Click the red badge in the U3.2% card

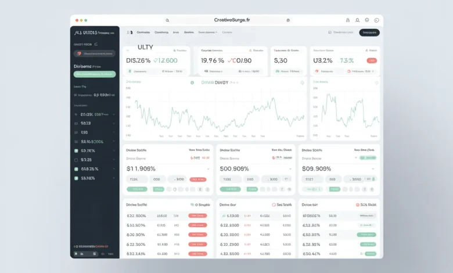(371, 60)
